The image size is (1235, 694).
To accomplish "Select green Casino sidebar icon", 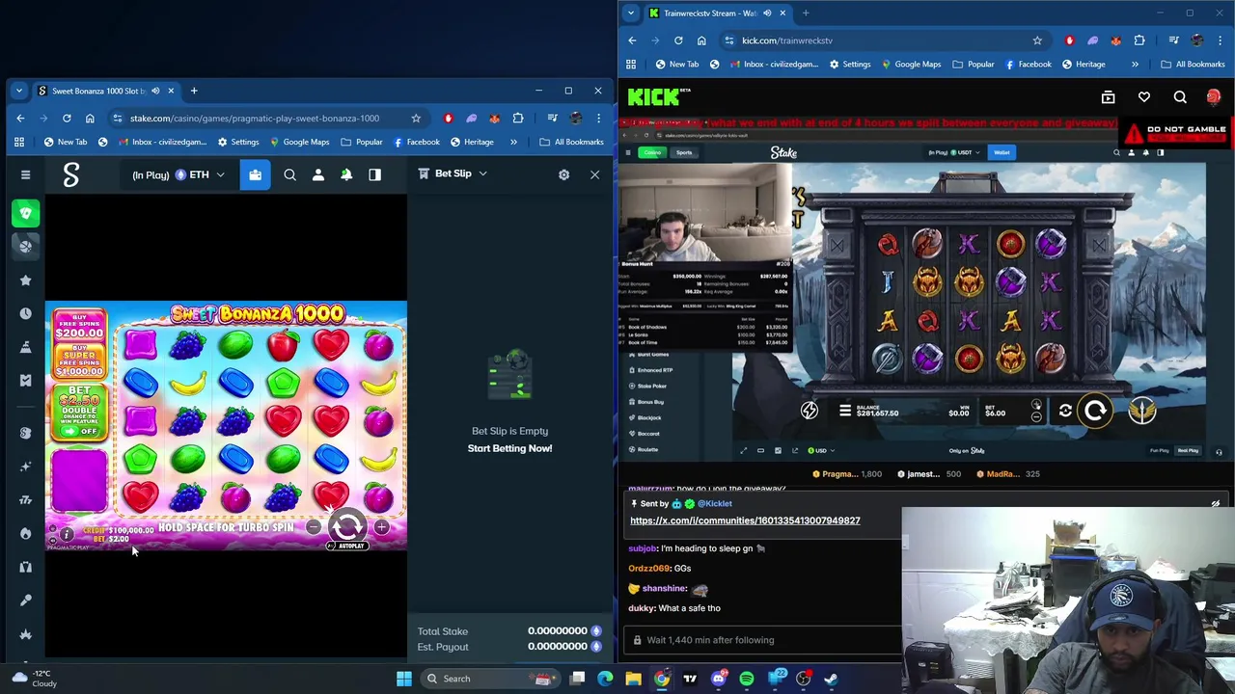I will click(x=26, y=213).
